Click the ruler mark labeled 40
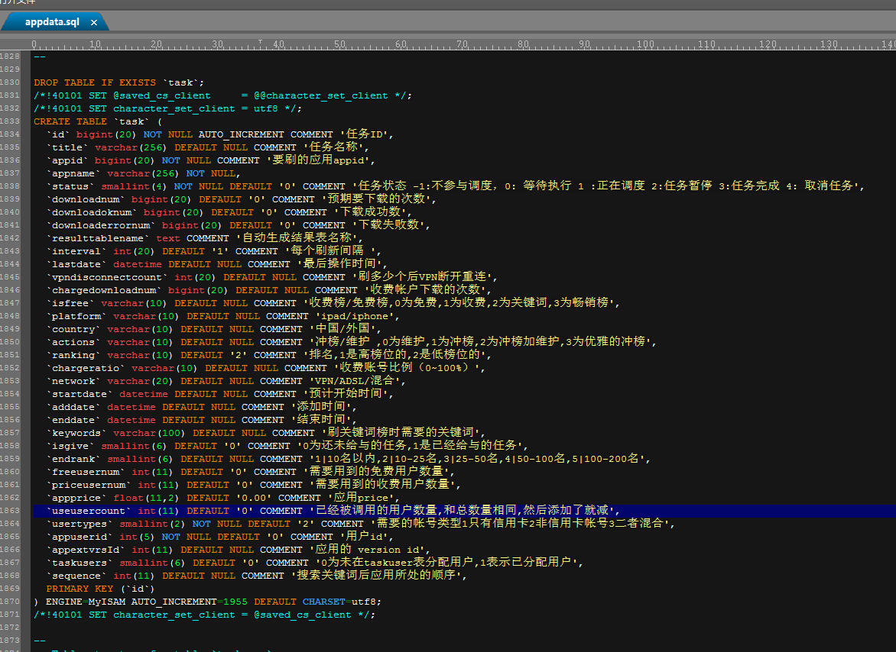 pos(278,44)
